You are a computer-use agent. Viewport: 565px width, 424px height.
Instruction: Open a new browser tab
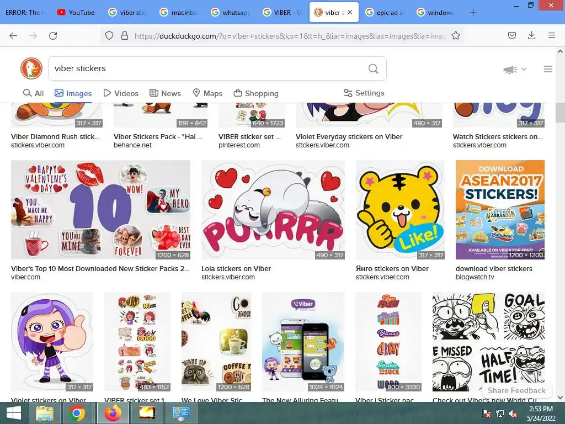click(473, 13)
